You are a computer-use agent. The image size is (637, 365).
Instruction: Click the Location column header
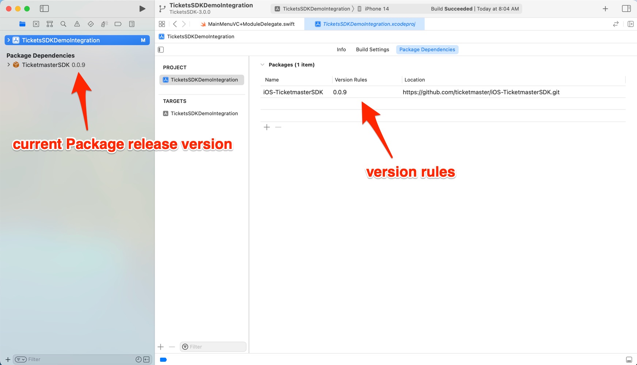click(x=415, y=80)
